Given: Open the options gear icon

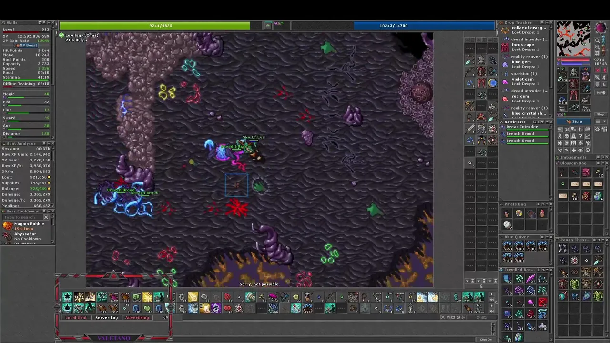Looking at the screenshot, I should 597,129.
